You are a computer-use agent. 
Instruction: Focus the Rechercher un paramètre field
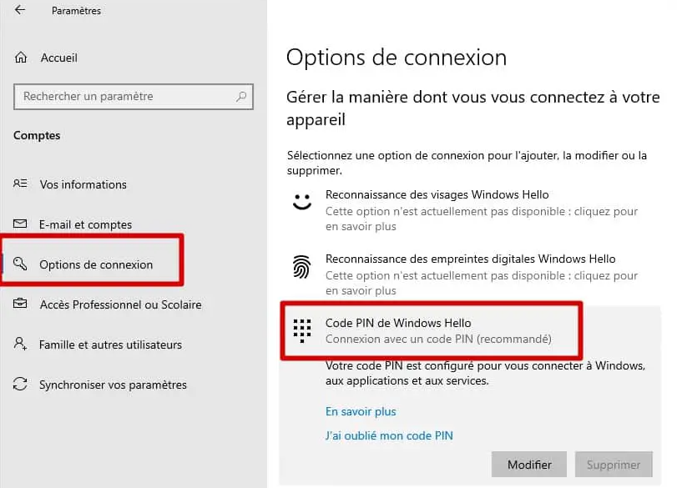(x=125, y=97)
